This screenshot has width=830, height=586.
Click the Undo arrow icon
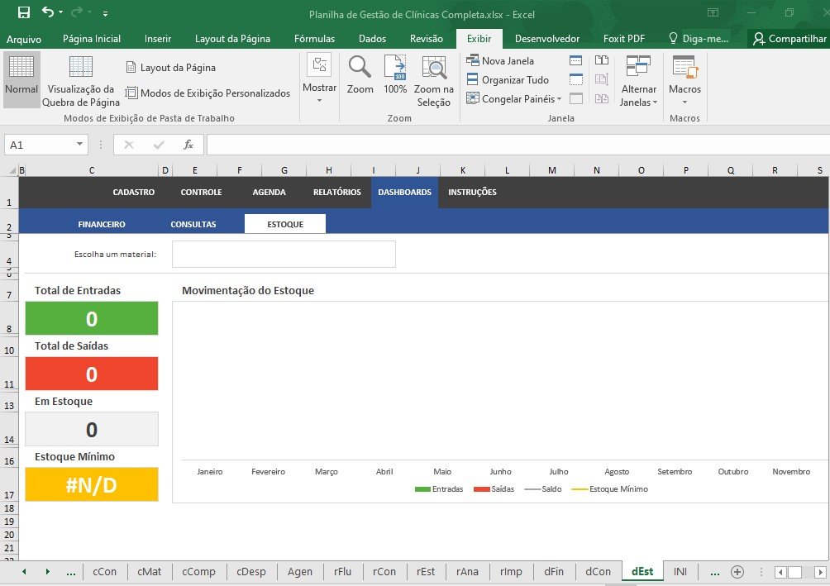click(x=48, y=12)
